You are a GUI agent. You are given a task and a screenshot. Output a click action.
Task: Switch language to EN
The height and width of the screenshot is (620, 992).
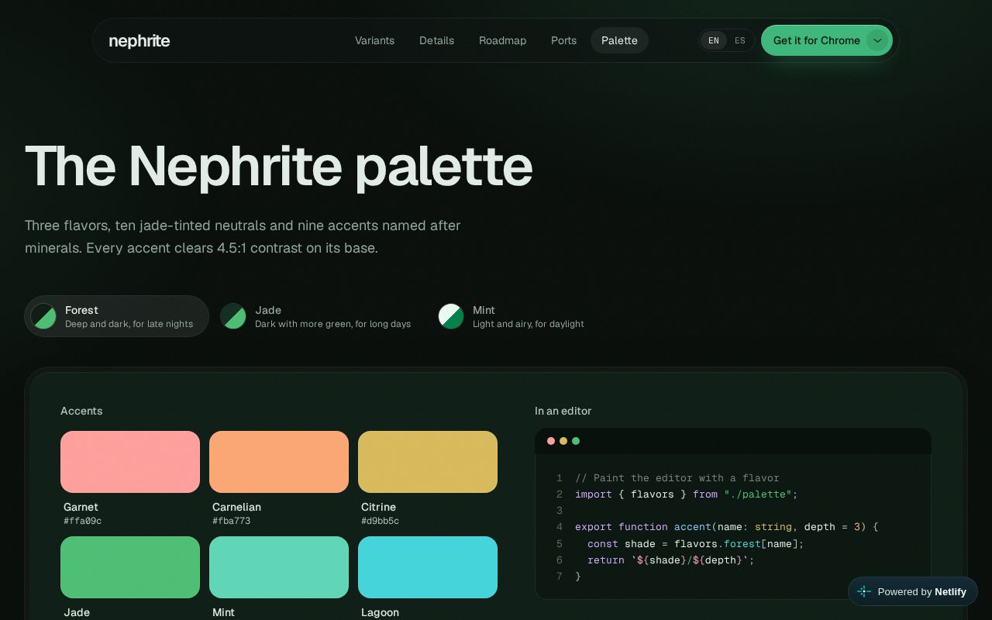coord(714,40)
